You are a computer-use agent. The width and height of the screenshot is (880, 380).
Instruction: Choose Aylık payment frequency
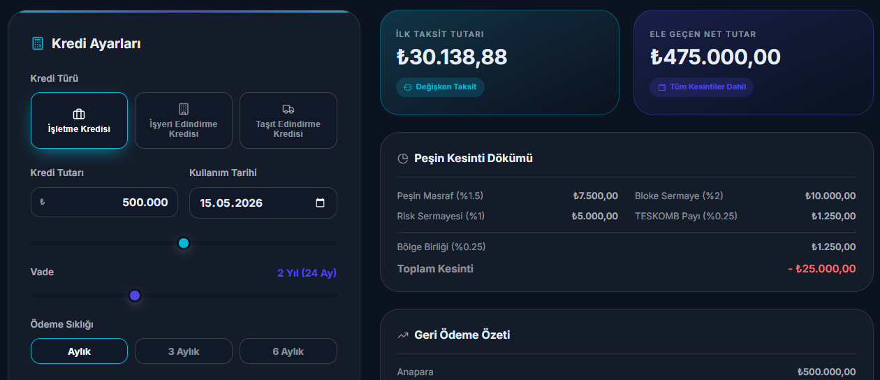tap(79, 351)
